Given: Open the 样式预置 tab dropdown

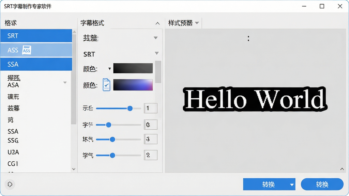Looking at the screenshot, I should (197, 23).
